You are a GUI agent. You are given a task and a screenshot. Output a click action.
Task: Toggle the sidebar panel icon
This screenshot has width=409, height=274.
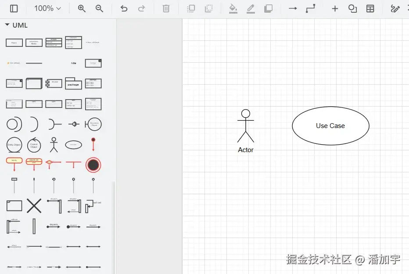[x=14, y=9]
